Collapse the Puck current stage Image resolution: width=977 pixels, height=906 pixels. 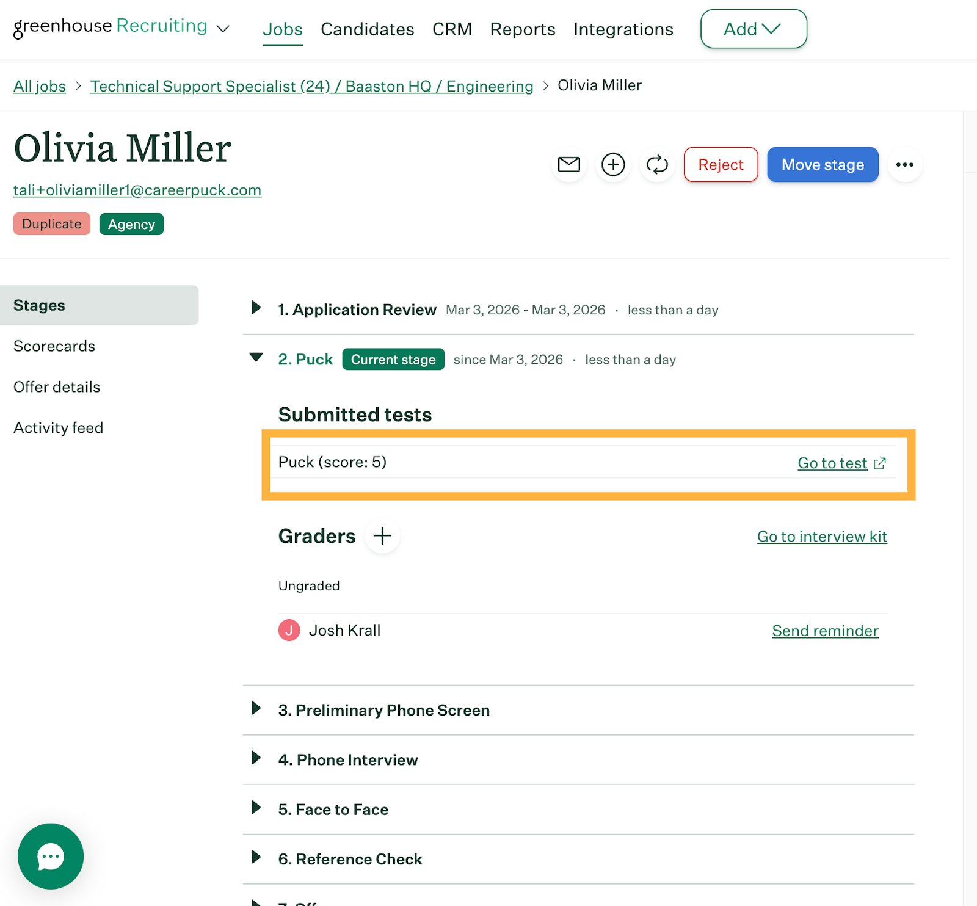[256, 358]
